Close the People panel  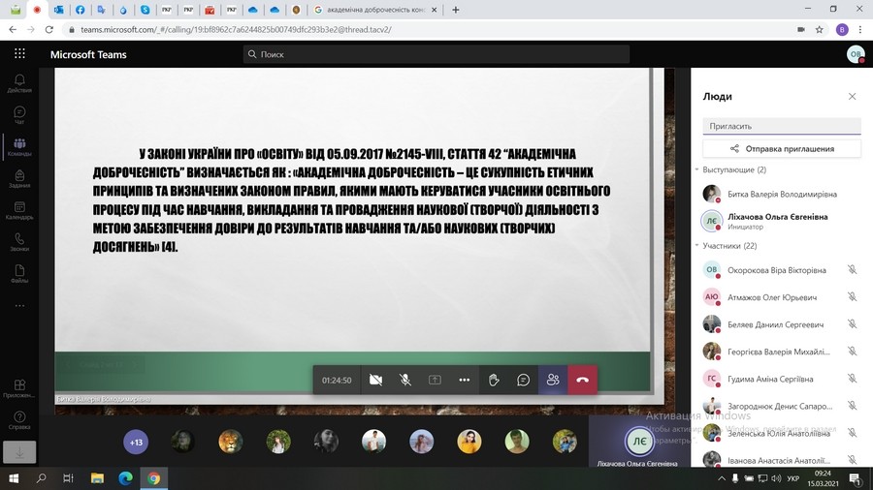pos(852,96)
